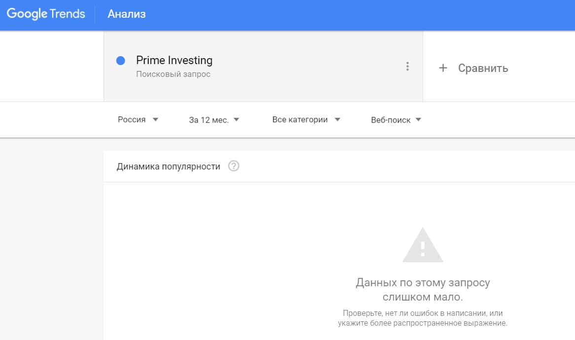Click the warning triangle icon

coord(423,245)
